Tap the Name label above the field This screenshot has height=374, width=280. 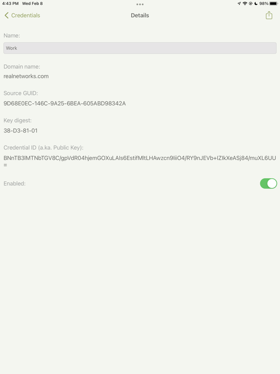coord(12,36)
